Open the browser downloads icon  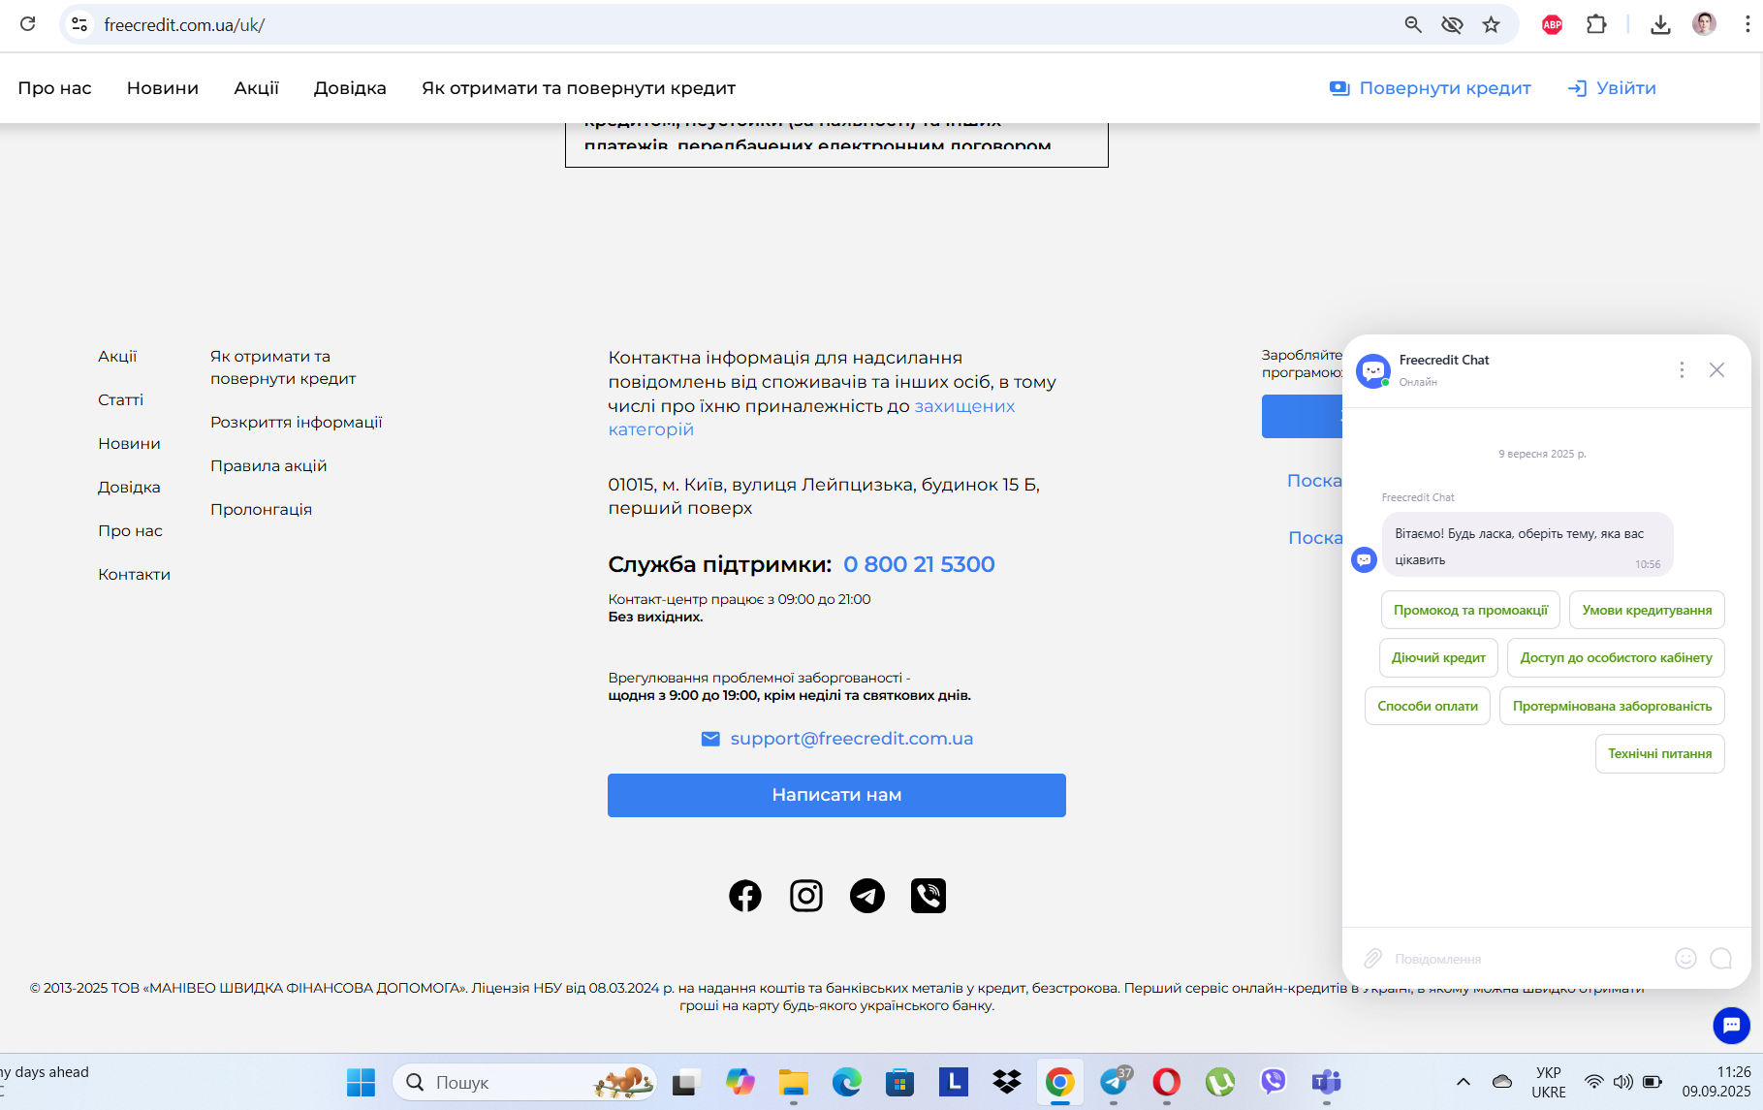1660,24
